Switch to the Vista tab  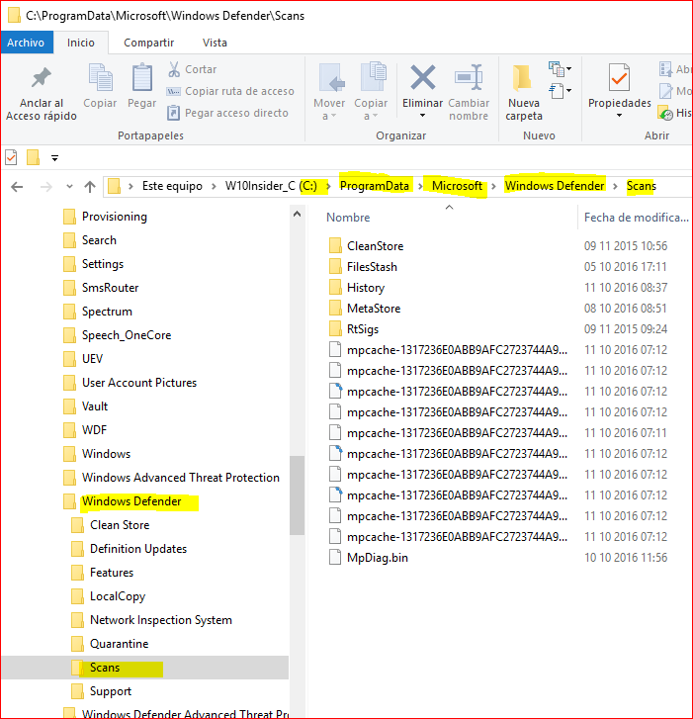tap(215, 43)
